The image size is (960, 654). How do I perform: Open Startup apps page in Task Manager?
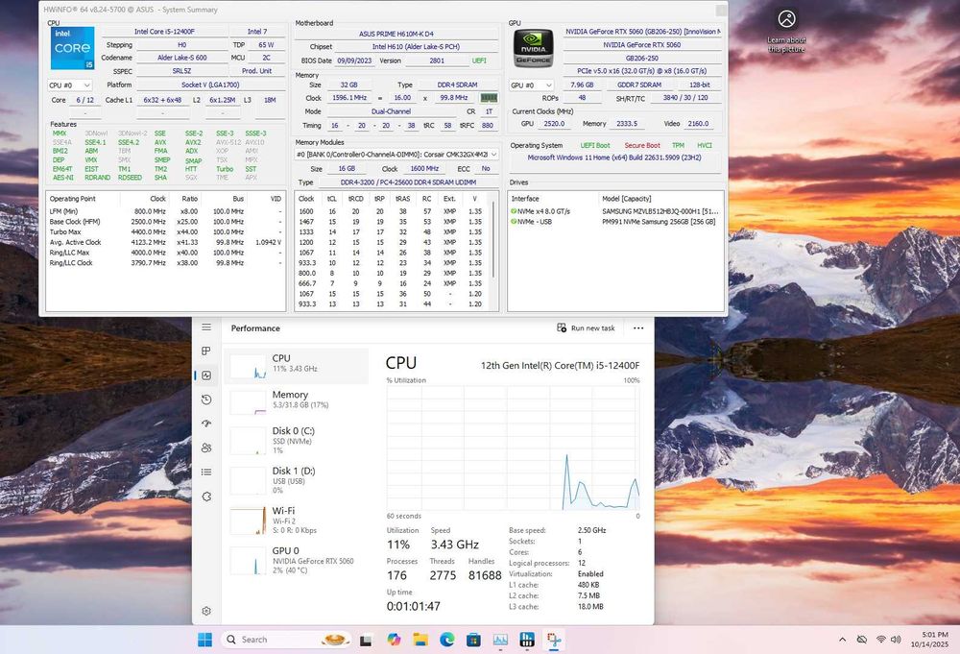pyautogui.click(x=206, y=424)
